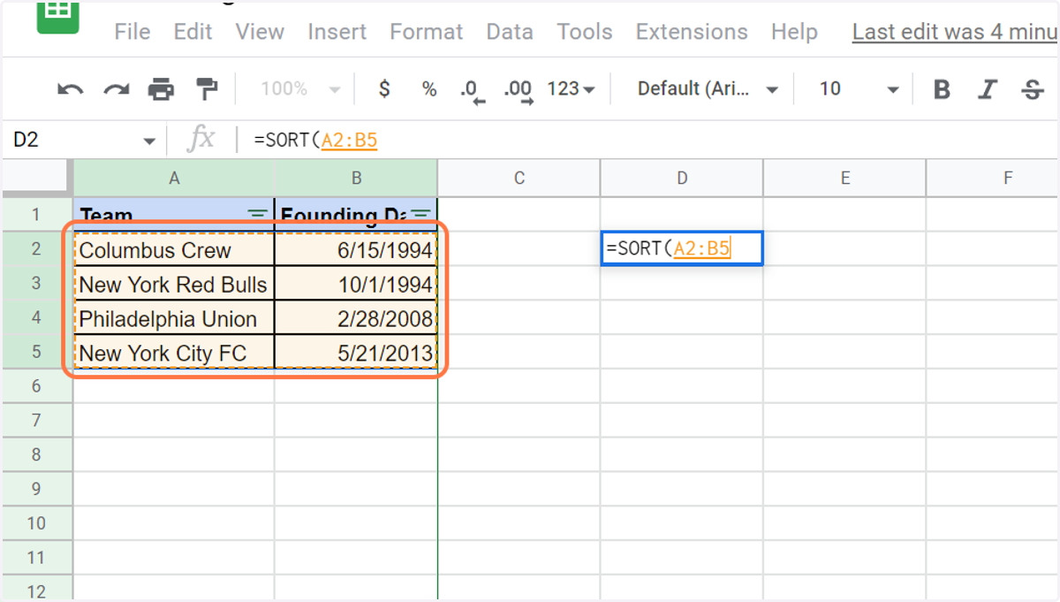The width and height of the screenshot is (1060, 602).
Task: Activate the paint format tool
Action: tap(207, 88)
